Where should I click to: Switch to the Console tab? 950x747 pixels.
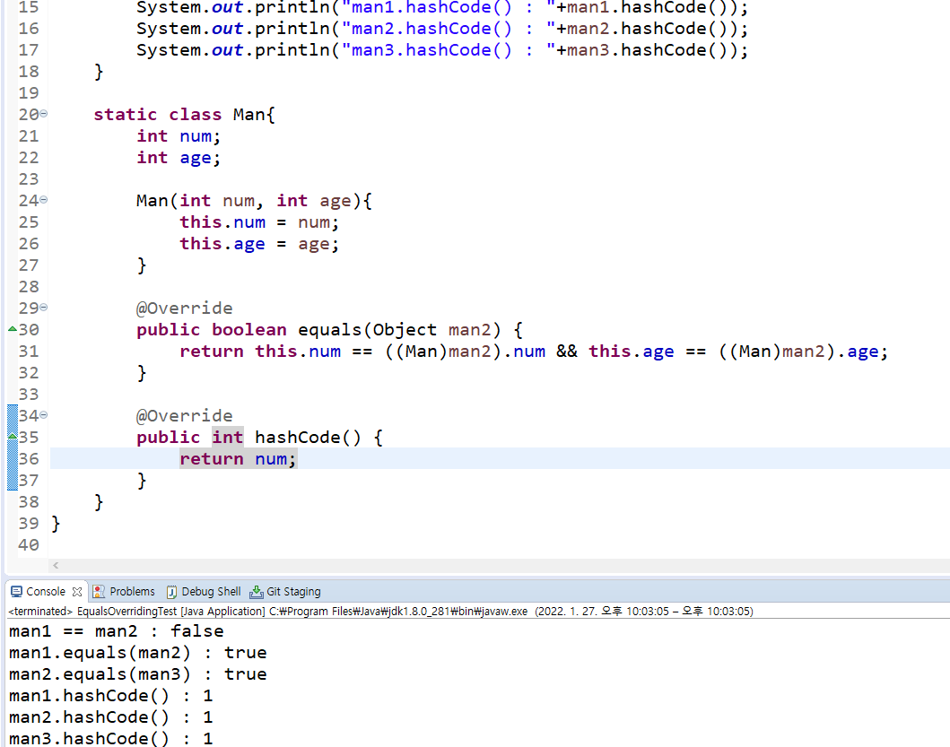pos(46,591)
